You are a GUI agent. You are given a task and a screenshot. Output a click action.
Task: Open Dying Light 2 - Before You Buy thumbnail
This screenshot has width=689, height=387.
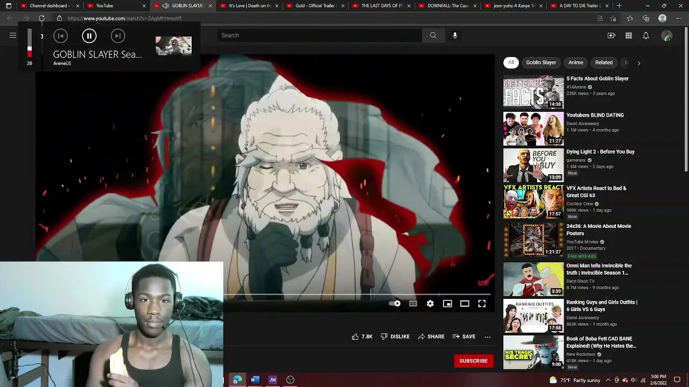[x=533, y=166]
